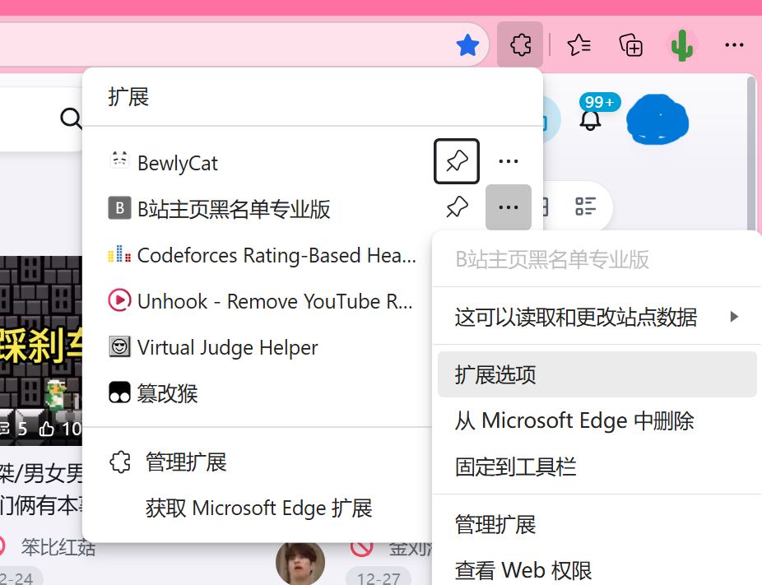
Task: Open the Collections toolbar icon
Action: 631,45
